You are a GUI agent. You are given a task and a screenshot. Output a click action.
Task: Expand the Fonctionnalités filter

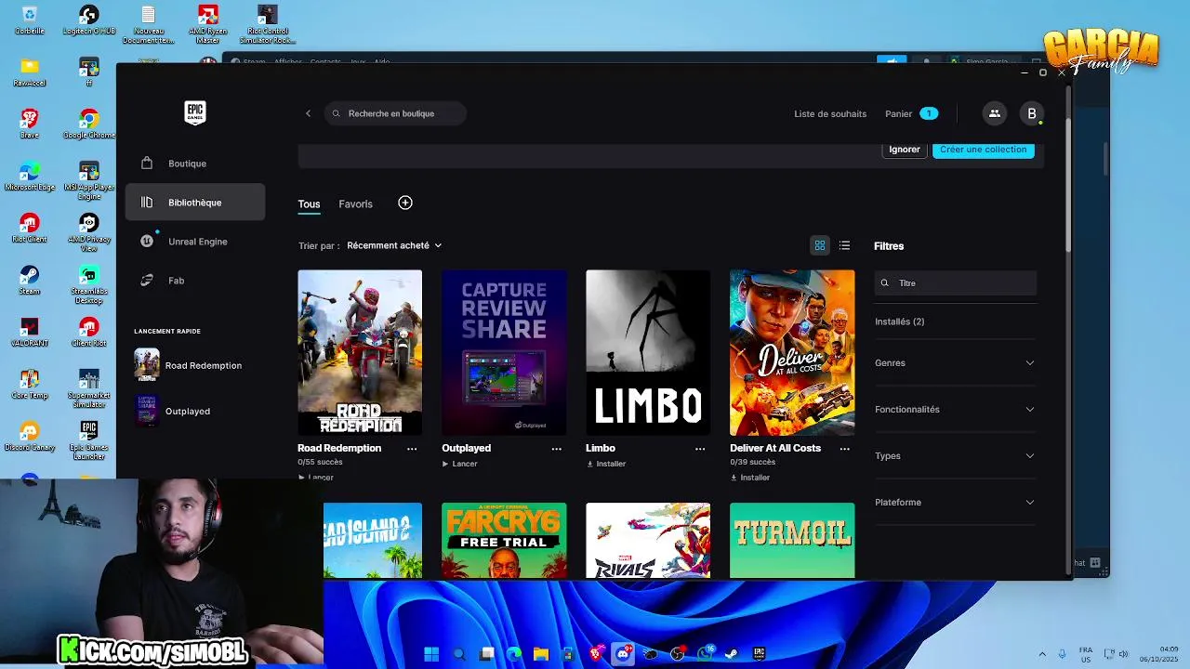pyautogui.click(x=955, y=409)
